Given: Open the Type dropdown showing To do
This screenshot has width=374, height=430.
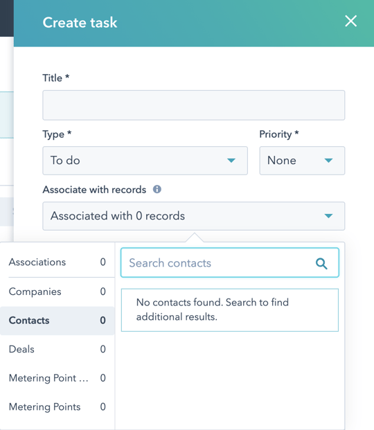Looking at the screenshot, I should 145,161.
